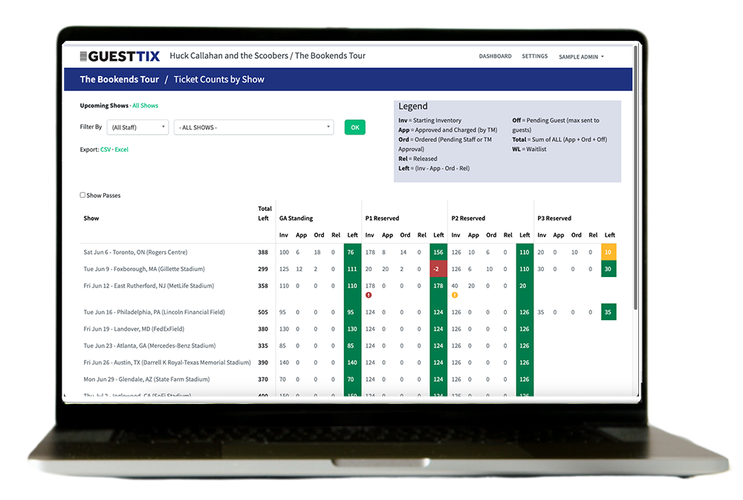The width and height of the screenshot is (743, 500).
Task: Switch to the All Shows view link
Action: click(145, 105)
